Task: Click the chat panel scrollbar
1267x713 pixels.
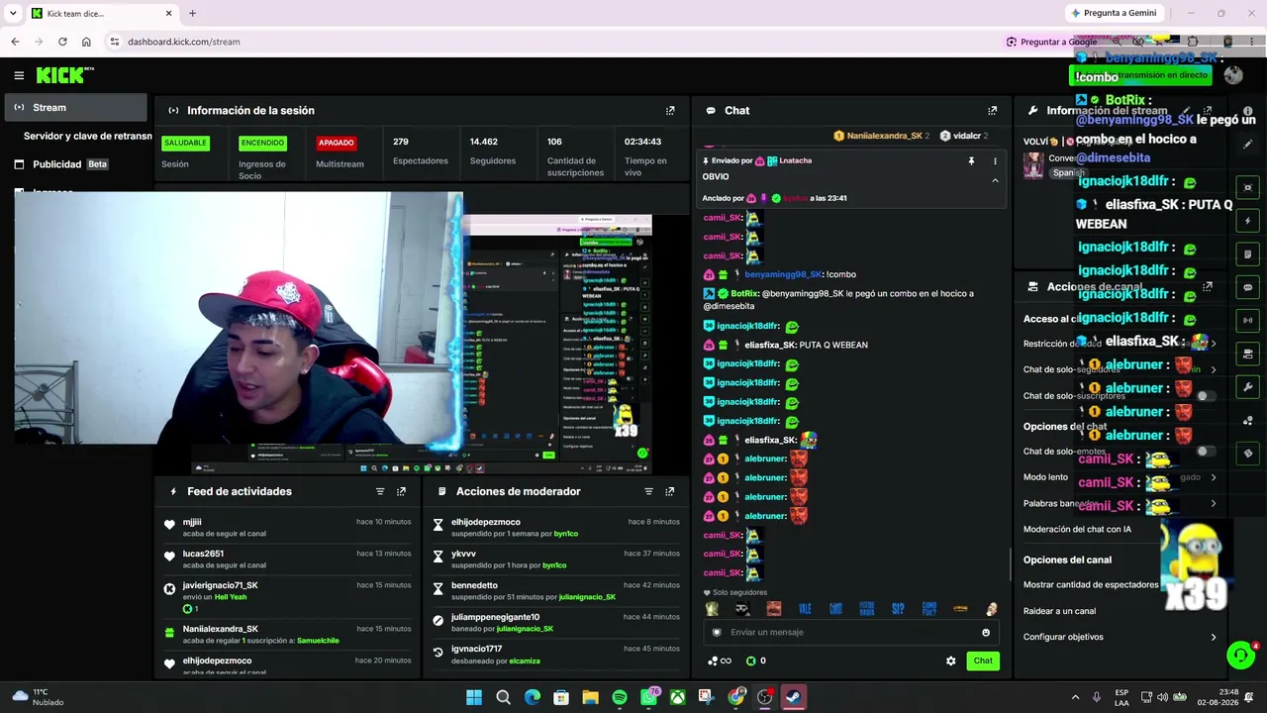Action: [x=1010, y=564]
